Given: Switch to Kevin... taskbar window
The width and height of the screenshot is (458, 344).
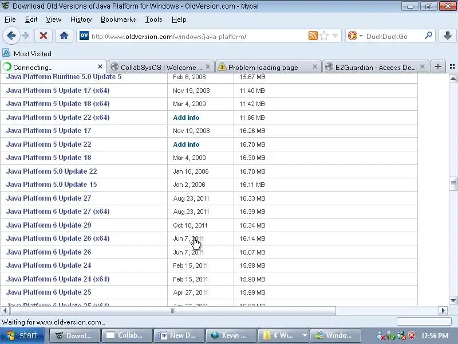Looking at the screenshot, I should pos(231,335).
